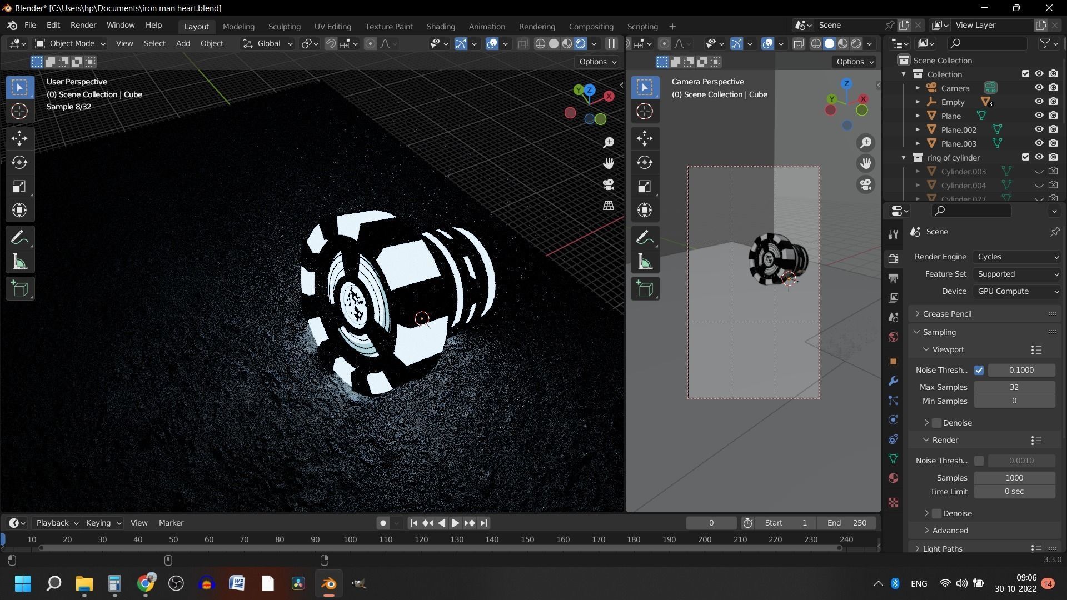Viewport: 1067px width, 600px height.
Task: Open the Tool properties tab
Action: [x=894, y=235]
